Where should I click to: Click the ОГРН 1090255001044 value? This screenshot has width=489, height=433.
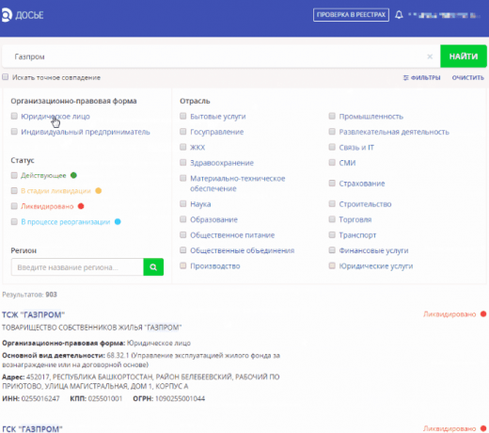coord(180,398)
